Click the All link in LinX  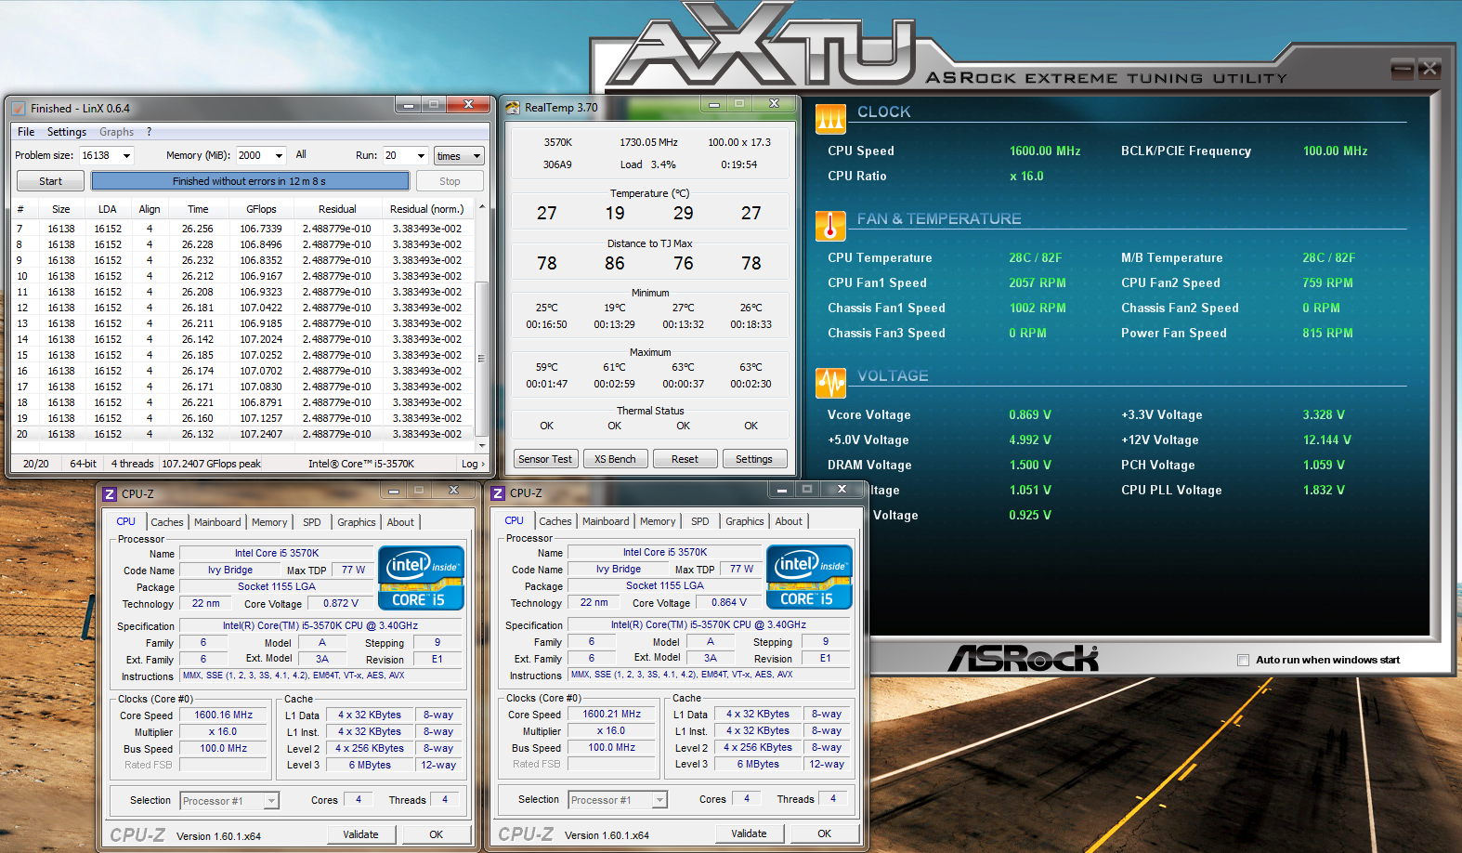point(301,155)
